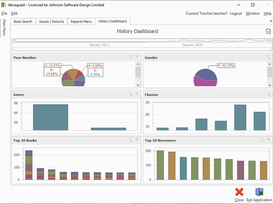The width and height of the screenshot is (273, 204).
Task: Click the Exit Application door icon
Action: (x=259, y=192)
